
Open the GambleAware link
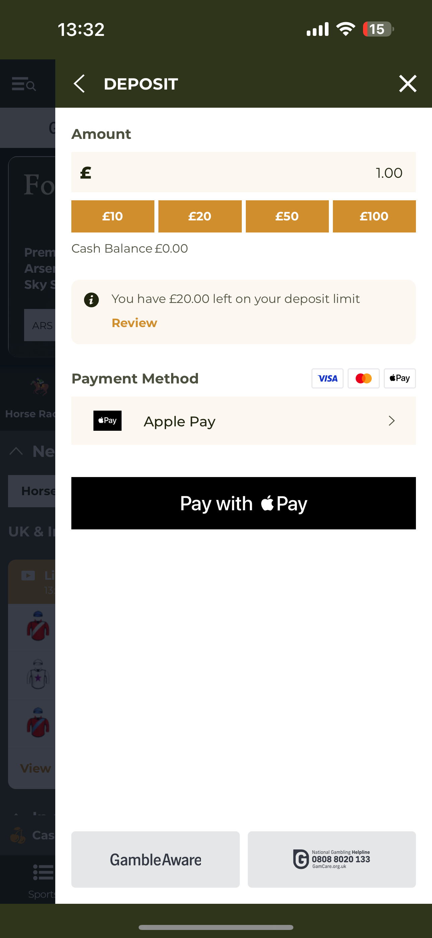[x=155, y=859]
